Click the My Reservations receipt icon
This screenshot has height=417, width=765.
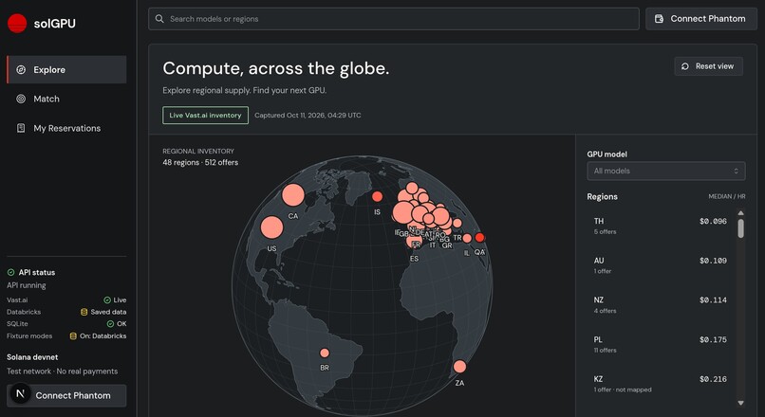pyautogui.click(x=21, y=128)
